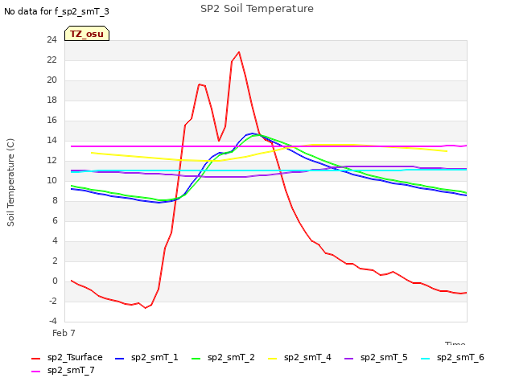Image resolution: width=515 pixels, height=386 pixels.
Task: Click the y-axis value 14
Action: [51, 141]
